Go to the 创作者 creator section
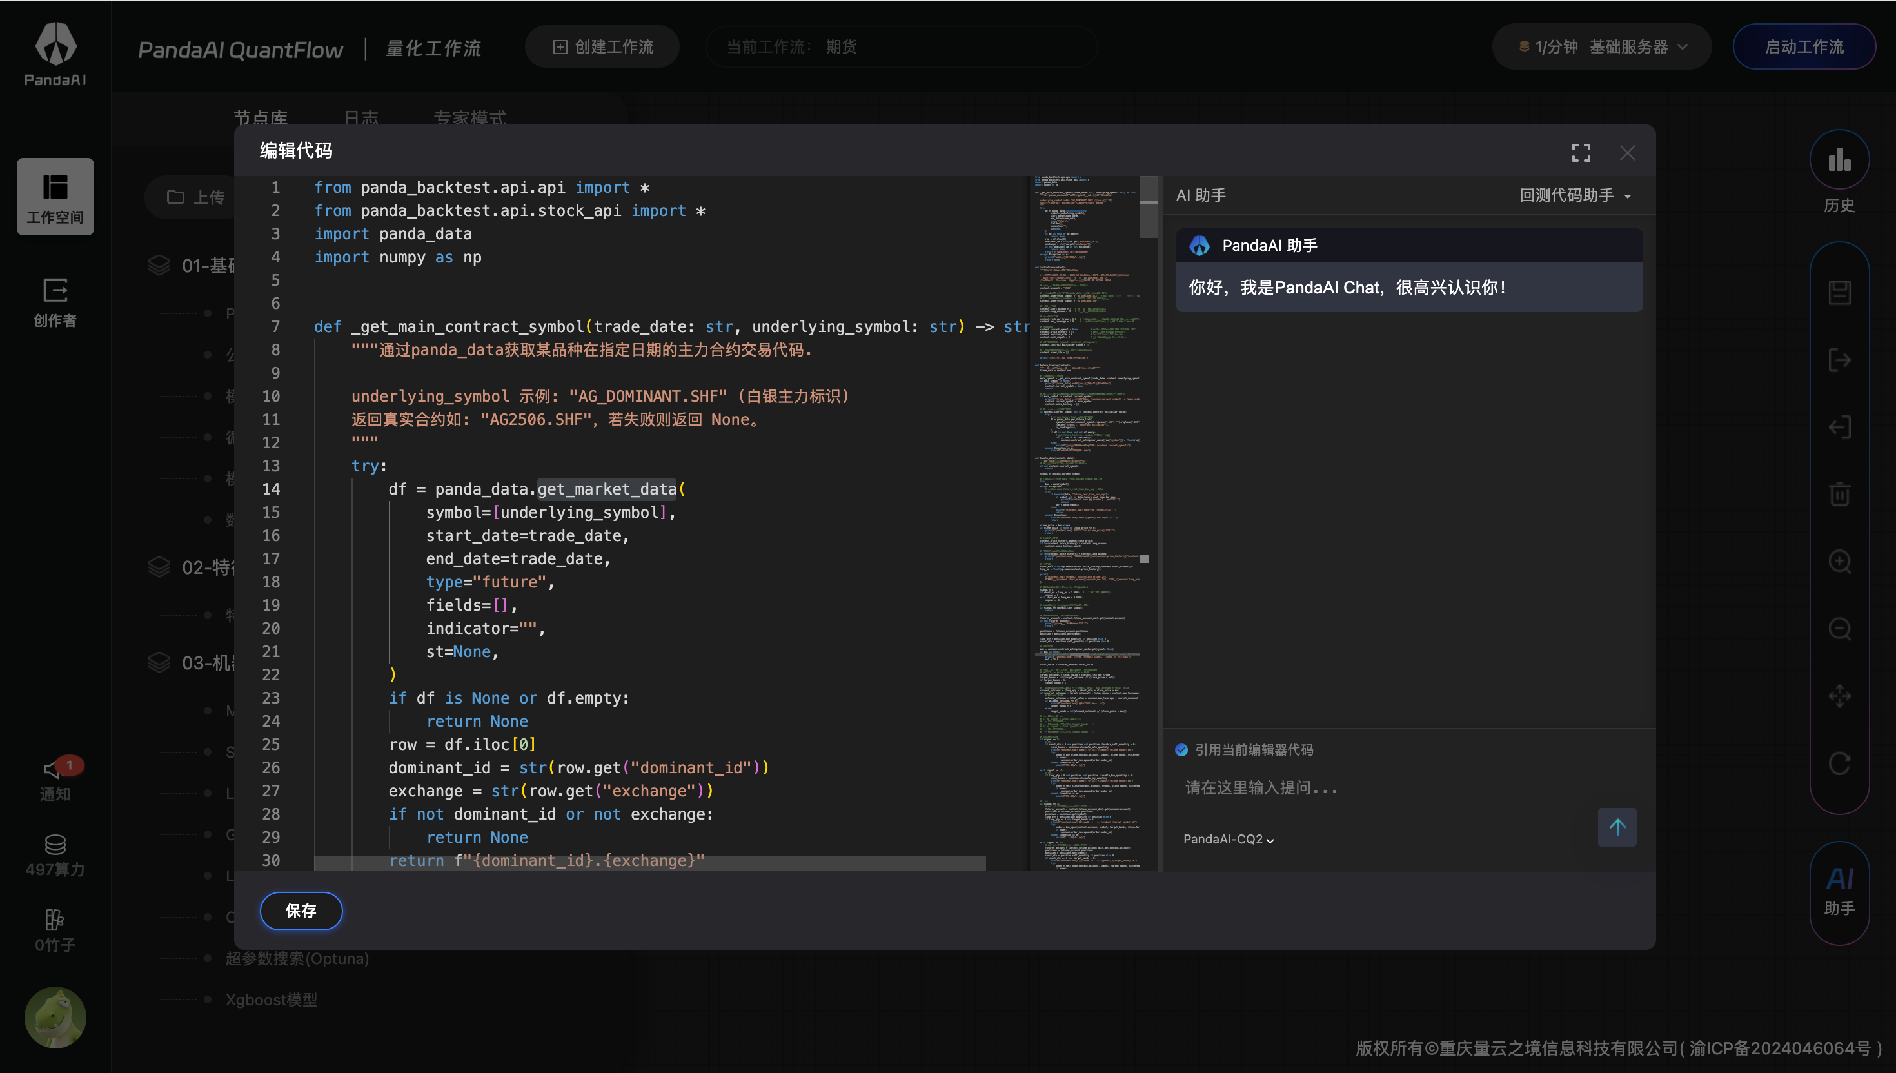Viewport: 1896px width, 1073px height. tap(55, 302)
